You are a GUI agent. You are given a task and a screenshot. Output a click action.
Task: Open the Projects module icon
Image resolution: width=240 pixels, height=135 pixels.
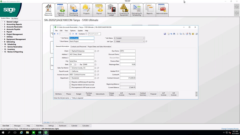point(86,10)
